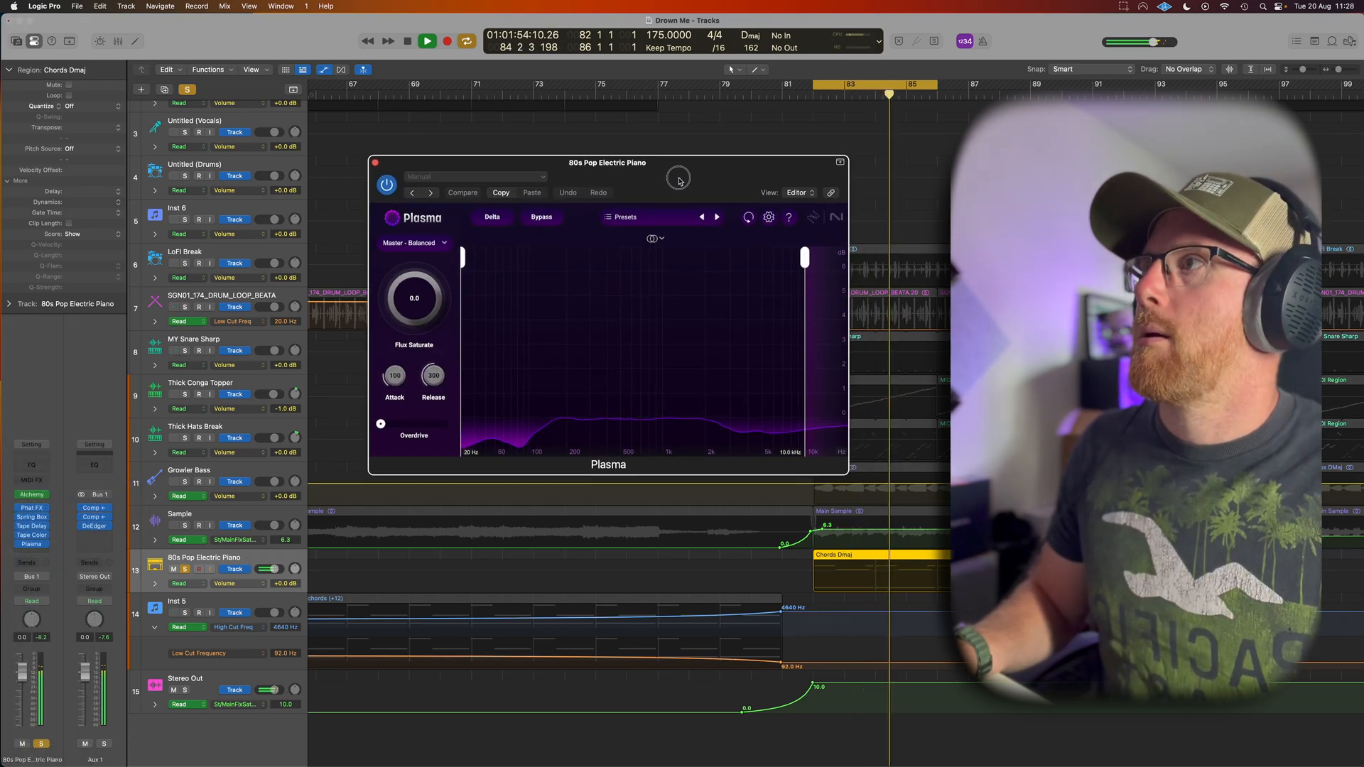This screenshot has width=1364, height=767.
Task: Click the Release knob in Plasma
Action: (x=433, y=376)
